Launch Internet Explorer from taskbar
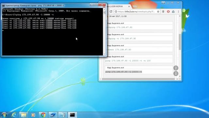 tap(14, 115)
